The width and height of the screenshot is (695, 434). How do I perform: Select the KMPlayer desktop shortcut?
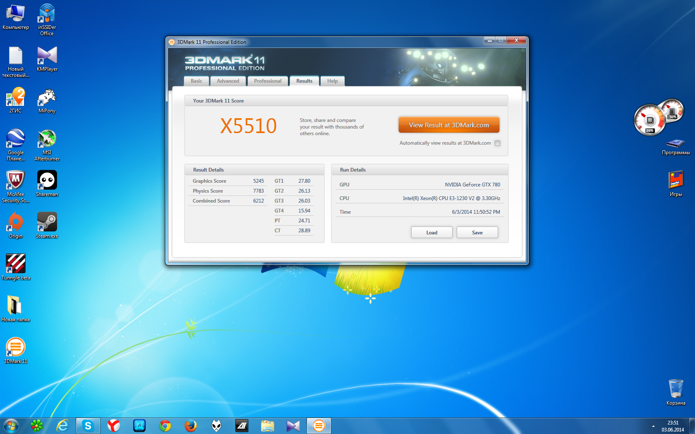(x=47, y=59)
